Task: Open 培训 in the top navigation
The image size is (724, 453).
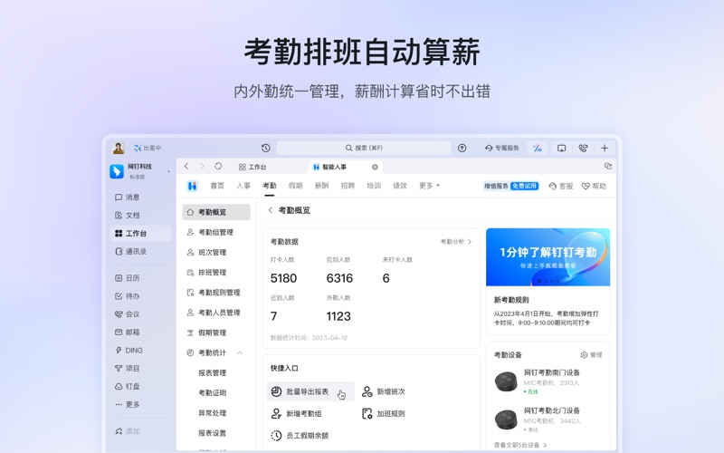Action: (374, 186)
